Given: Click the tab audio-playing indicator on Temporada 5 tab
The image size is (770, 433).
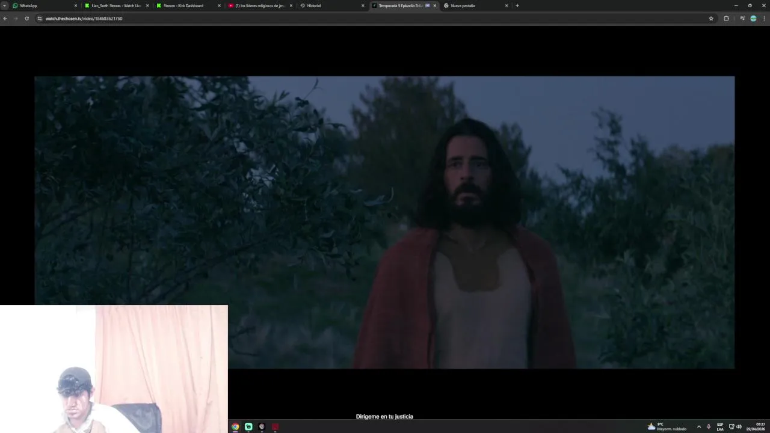Looking at the screenshot, I should pyautogui.click(x=428, y=5).
